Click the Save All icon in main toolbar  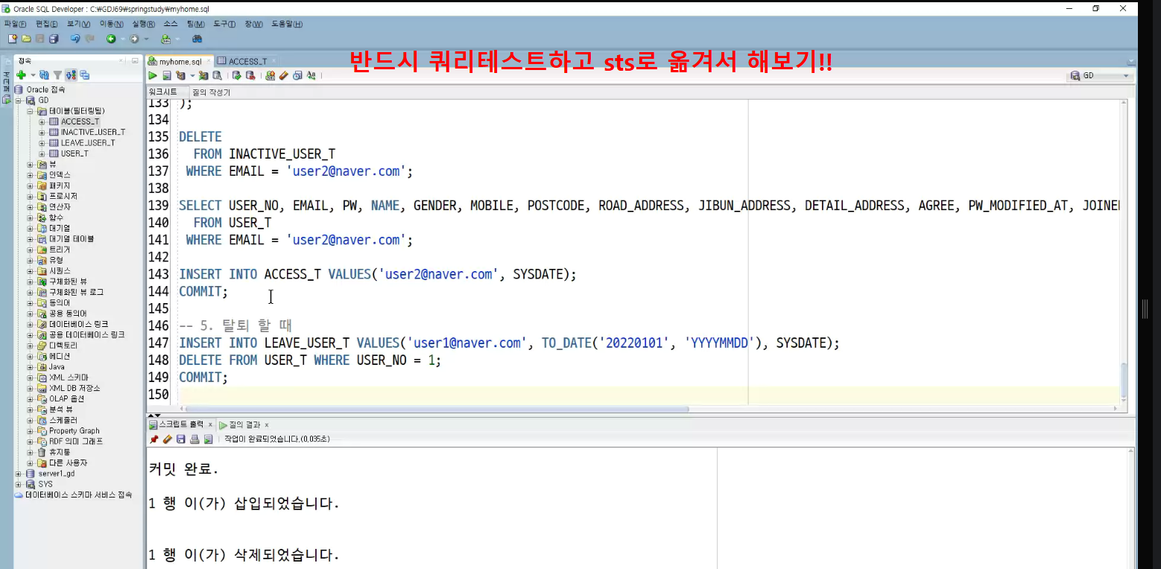click(53, 38)
